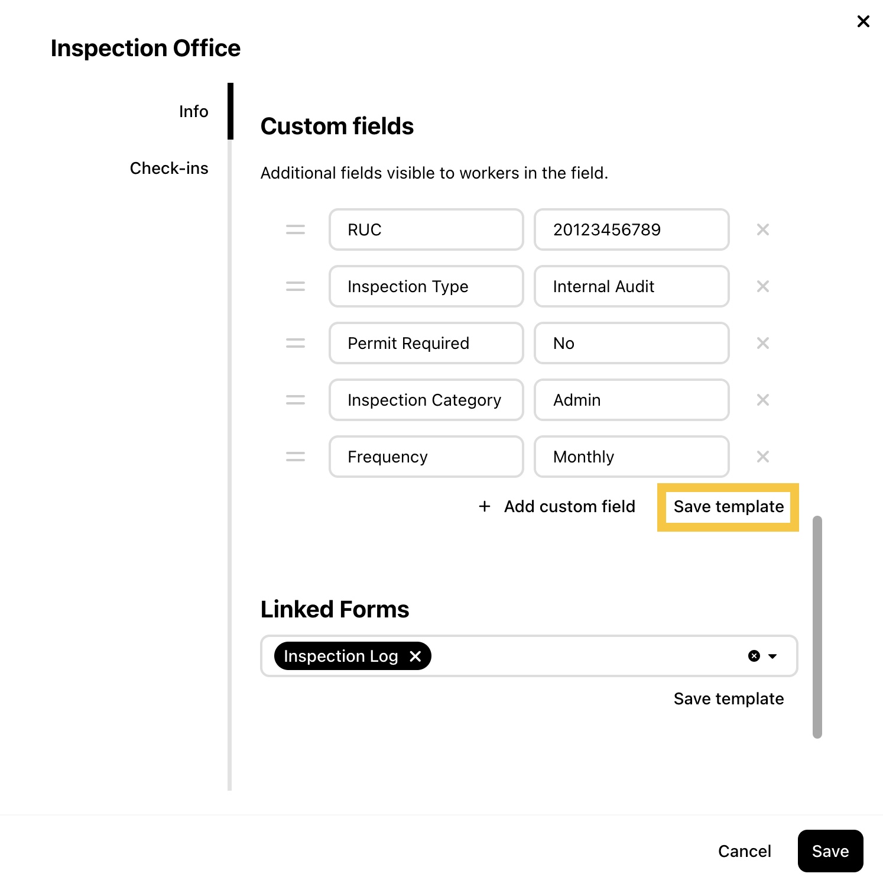Screen dimensions: 883x880
Task: Open the Info tab
Action: click(193, 111)
